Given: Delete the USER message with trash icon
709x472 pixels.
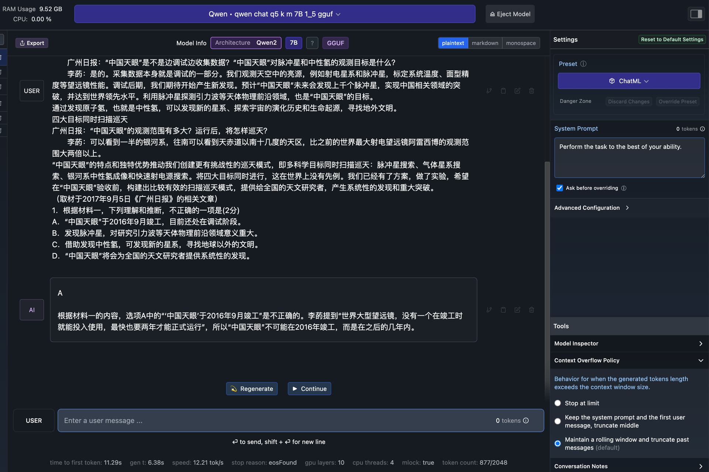Looking at the screenshot, I should click(x=531, y=91).
